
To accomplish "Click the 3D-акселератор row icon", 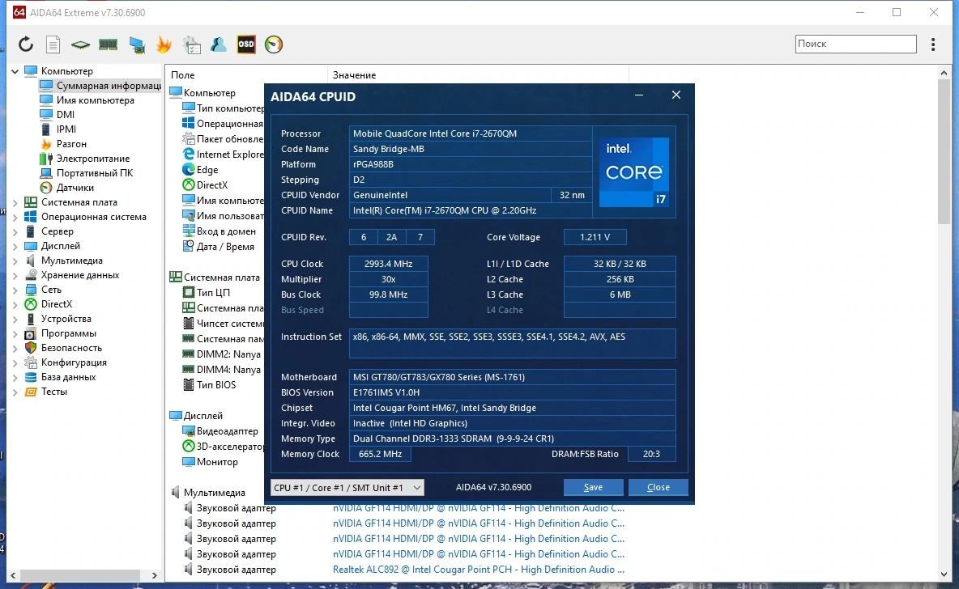I will tap(189, 446).
